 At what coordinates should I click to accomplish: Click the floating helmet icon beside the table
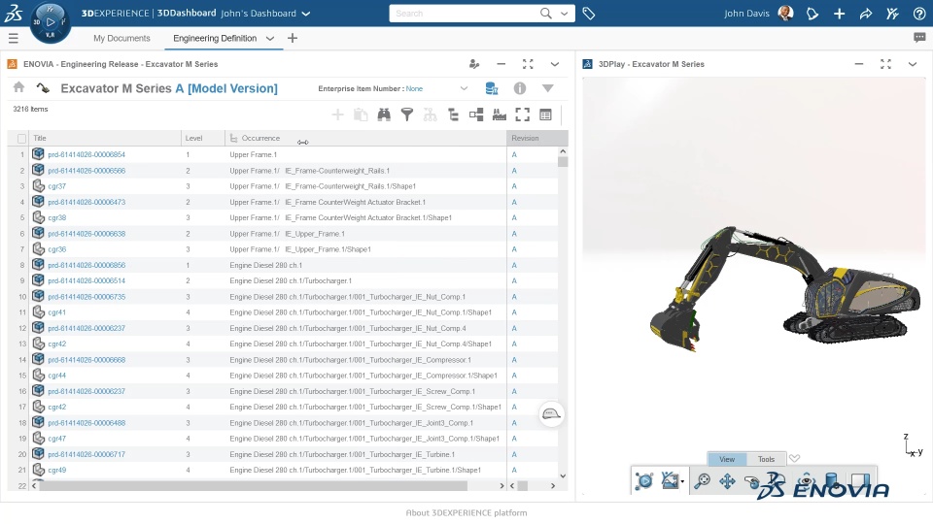click(x=551, y=414)
